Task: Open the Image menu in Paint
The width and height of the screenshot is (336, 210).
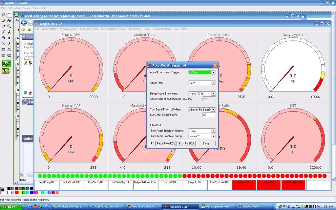Action: pyautogui.click(x=26, y=8)
